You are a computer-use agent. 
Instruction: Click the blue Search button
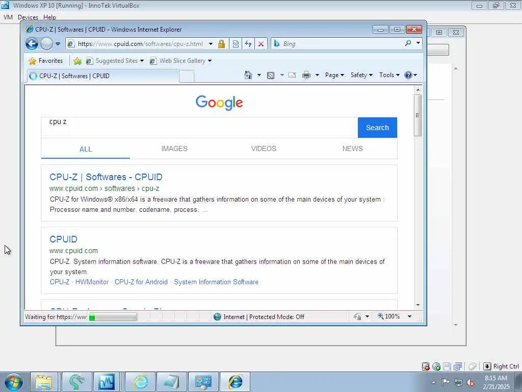(x=377, y=127)
